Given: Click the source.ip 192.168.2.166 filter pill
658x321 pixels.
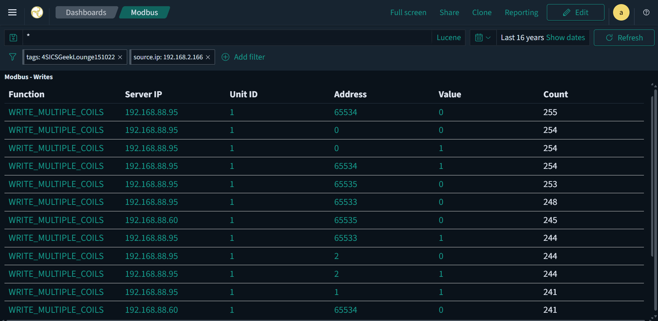Looking at the screenshot, I should click(x=168, y=57).
